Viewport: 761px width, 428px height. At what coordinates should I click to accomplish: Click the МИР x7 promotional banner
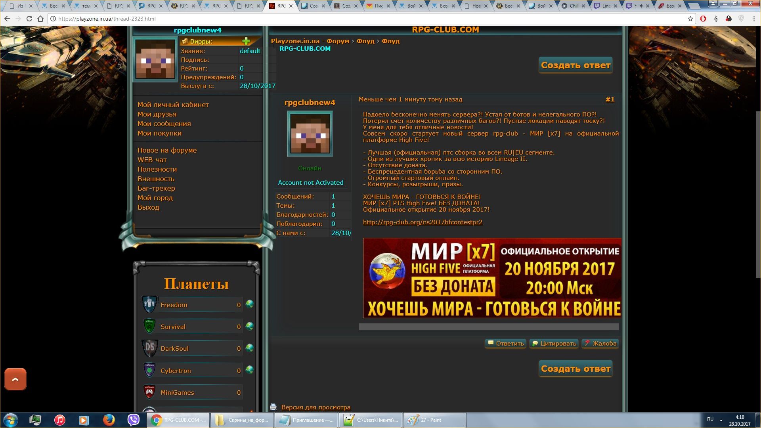(492, 278)
